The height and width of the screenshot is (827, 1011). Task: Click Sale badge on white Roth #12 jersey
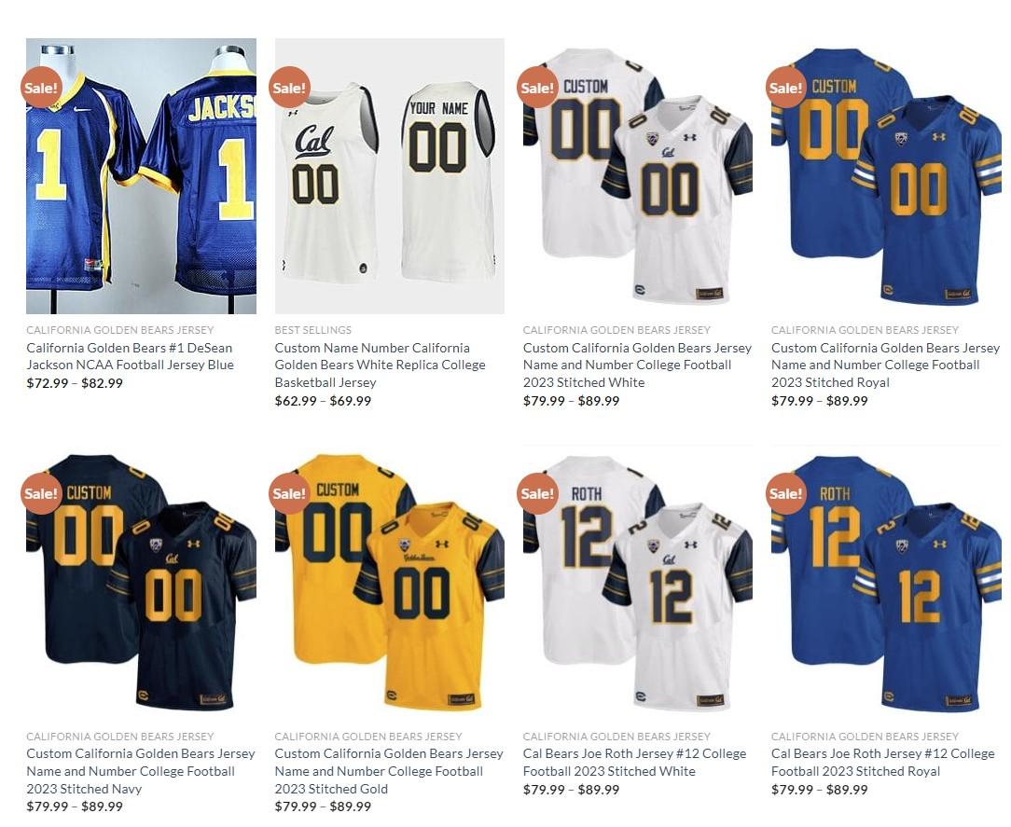[538, 493]
